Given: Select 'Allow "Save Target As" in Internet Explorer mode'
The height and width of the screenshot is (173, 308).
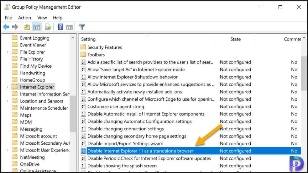Looking at the screenshot, I should (136, 70).
